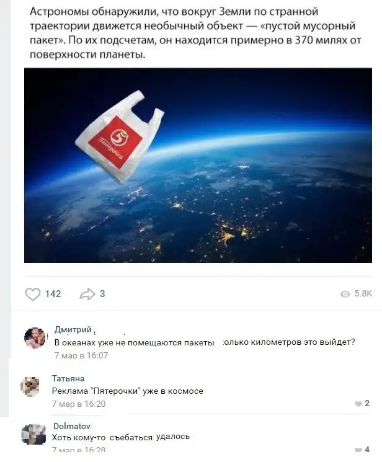Image resolution: width=382 pixels, height=462 pixels.
Task: Click the views eye icon
Action: click(345, 294)
